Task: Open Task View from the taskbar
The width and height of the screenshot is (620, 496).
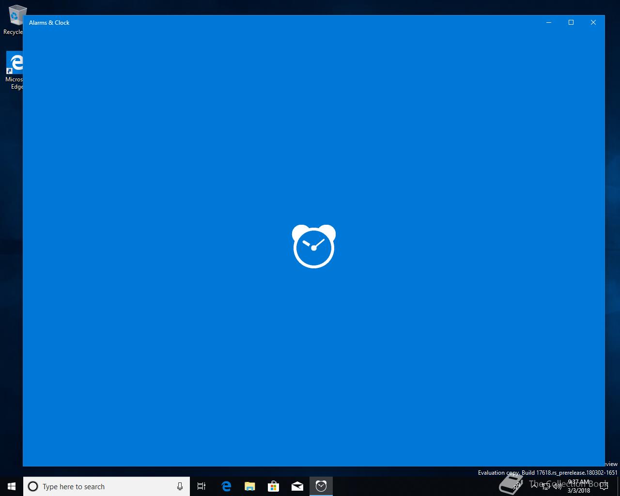Action: click(x=201, y=486)
